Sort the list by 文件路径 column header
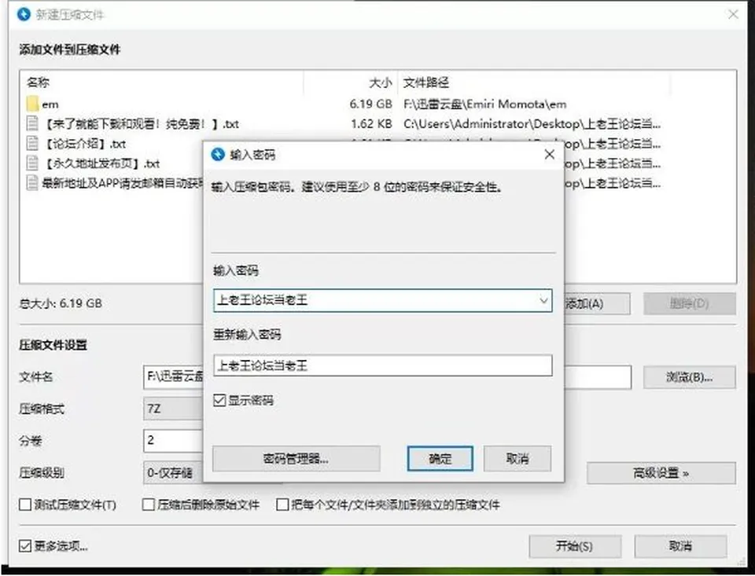The image size is (755, 576). pyautogui.click(x=426, y=83)
